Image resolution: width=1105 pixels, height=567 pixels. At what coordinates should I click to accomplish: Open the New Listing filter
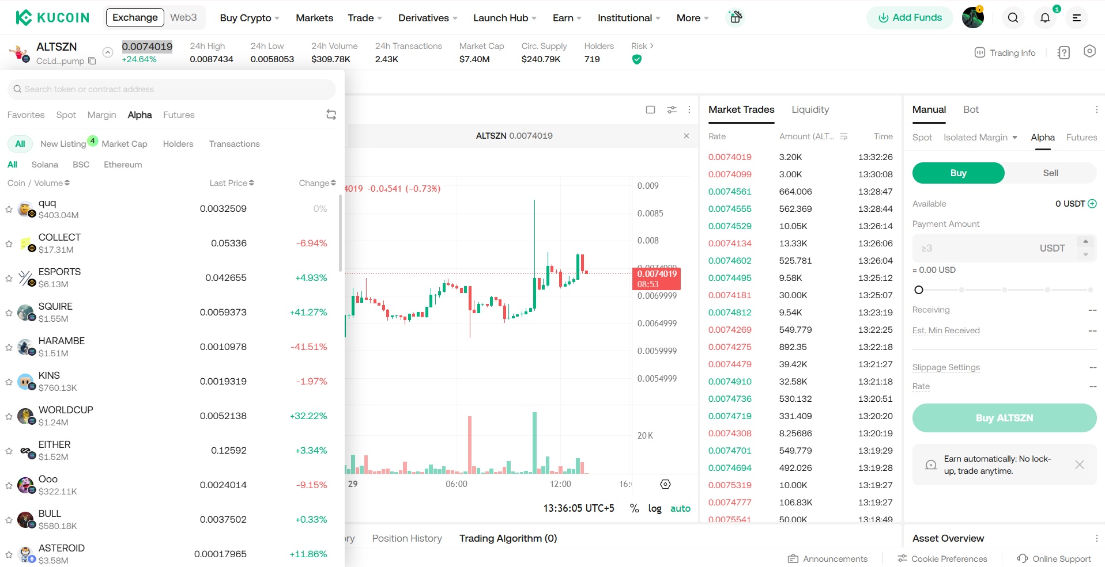coord(63,144)
